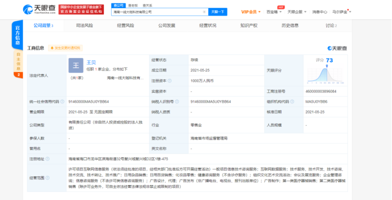Image resolution: width=392 pixels, height=200 pixels.
Task: Switch to the 讨论 tab
Action: point(331,25)
